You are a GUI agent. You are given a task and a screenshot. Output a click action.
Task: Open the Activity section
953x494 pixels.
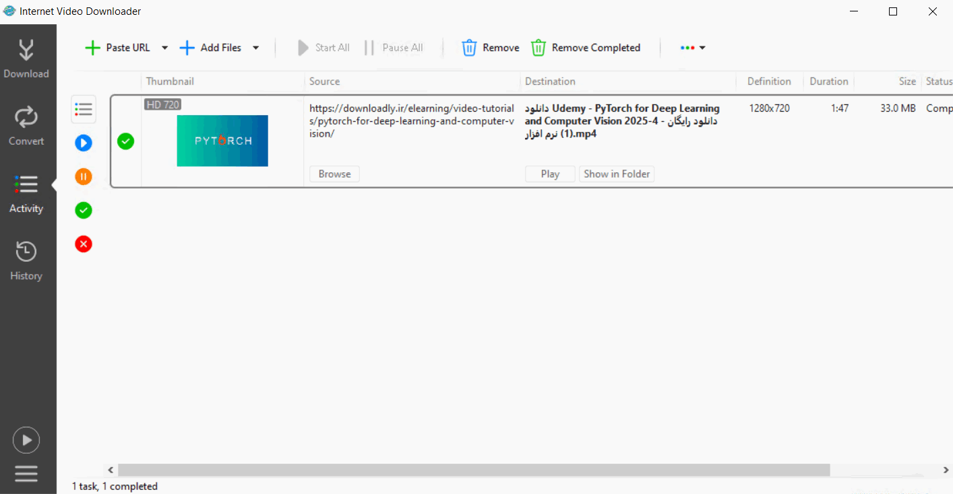(x=26, y=193)
